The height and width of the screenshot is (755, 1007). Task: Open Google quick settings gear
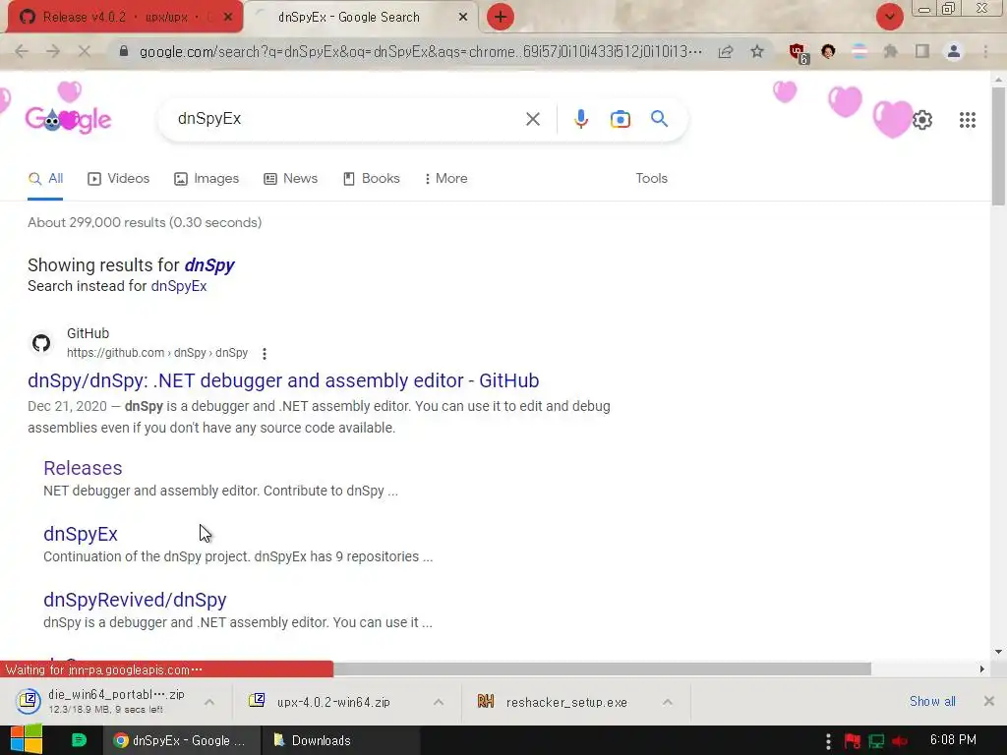(922, 120)
